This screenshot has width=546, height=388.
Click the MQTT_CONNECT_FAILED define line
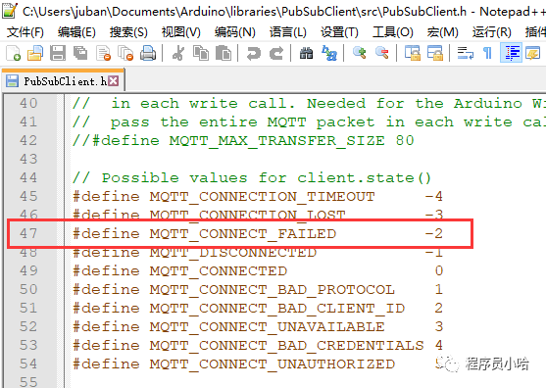[x=258, y=233]
